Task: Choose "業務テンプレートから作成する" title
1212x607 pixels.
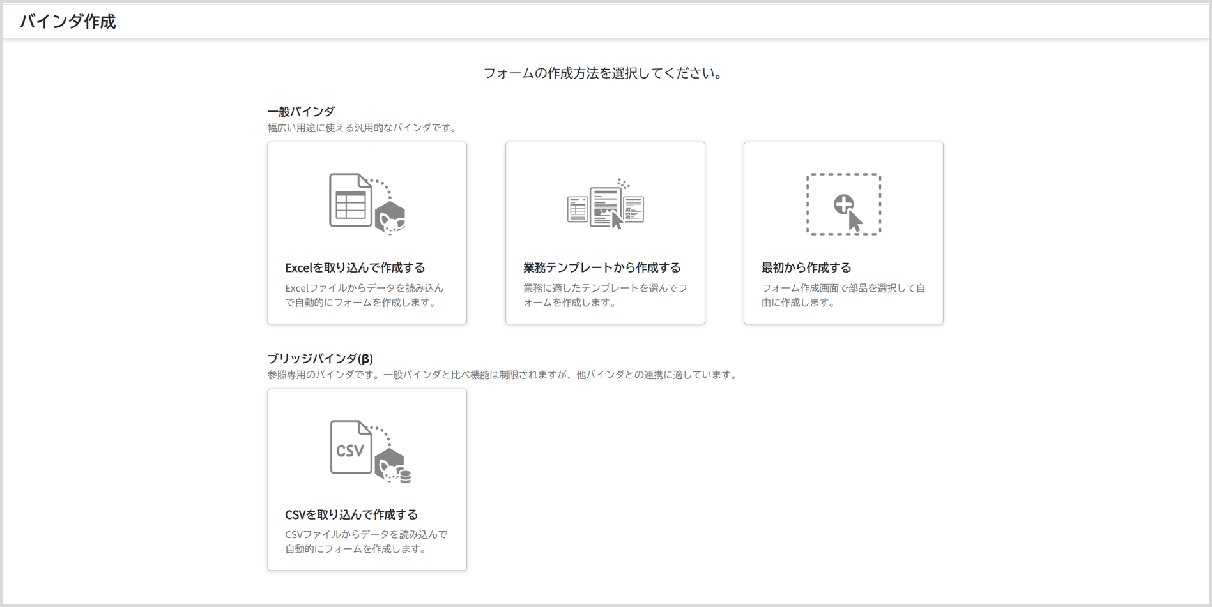Action: coord(601,267)
